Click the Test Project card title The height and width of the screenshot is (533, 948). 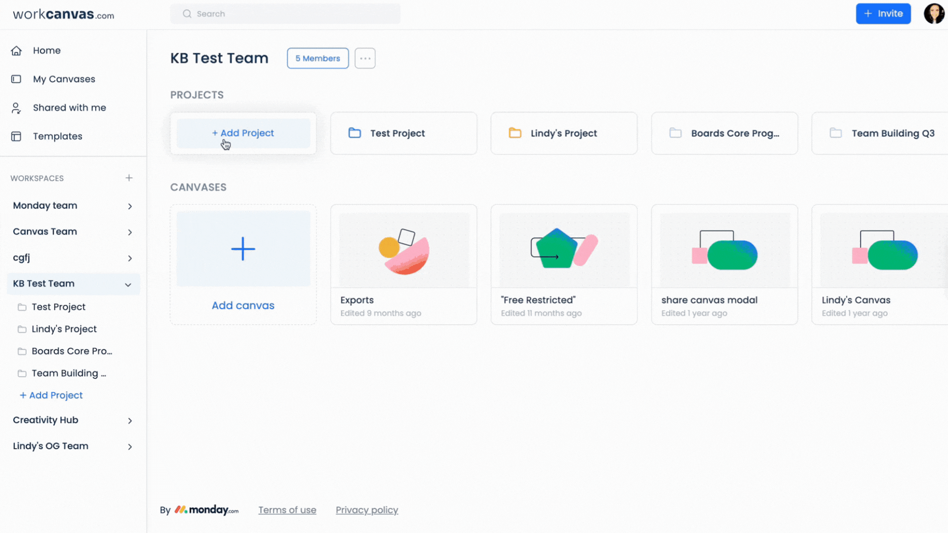coord(397,133)
